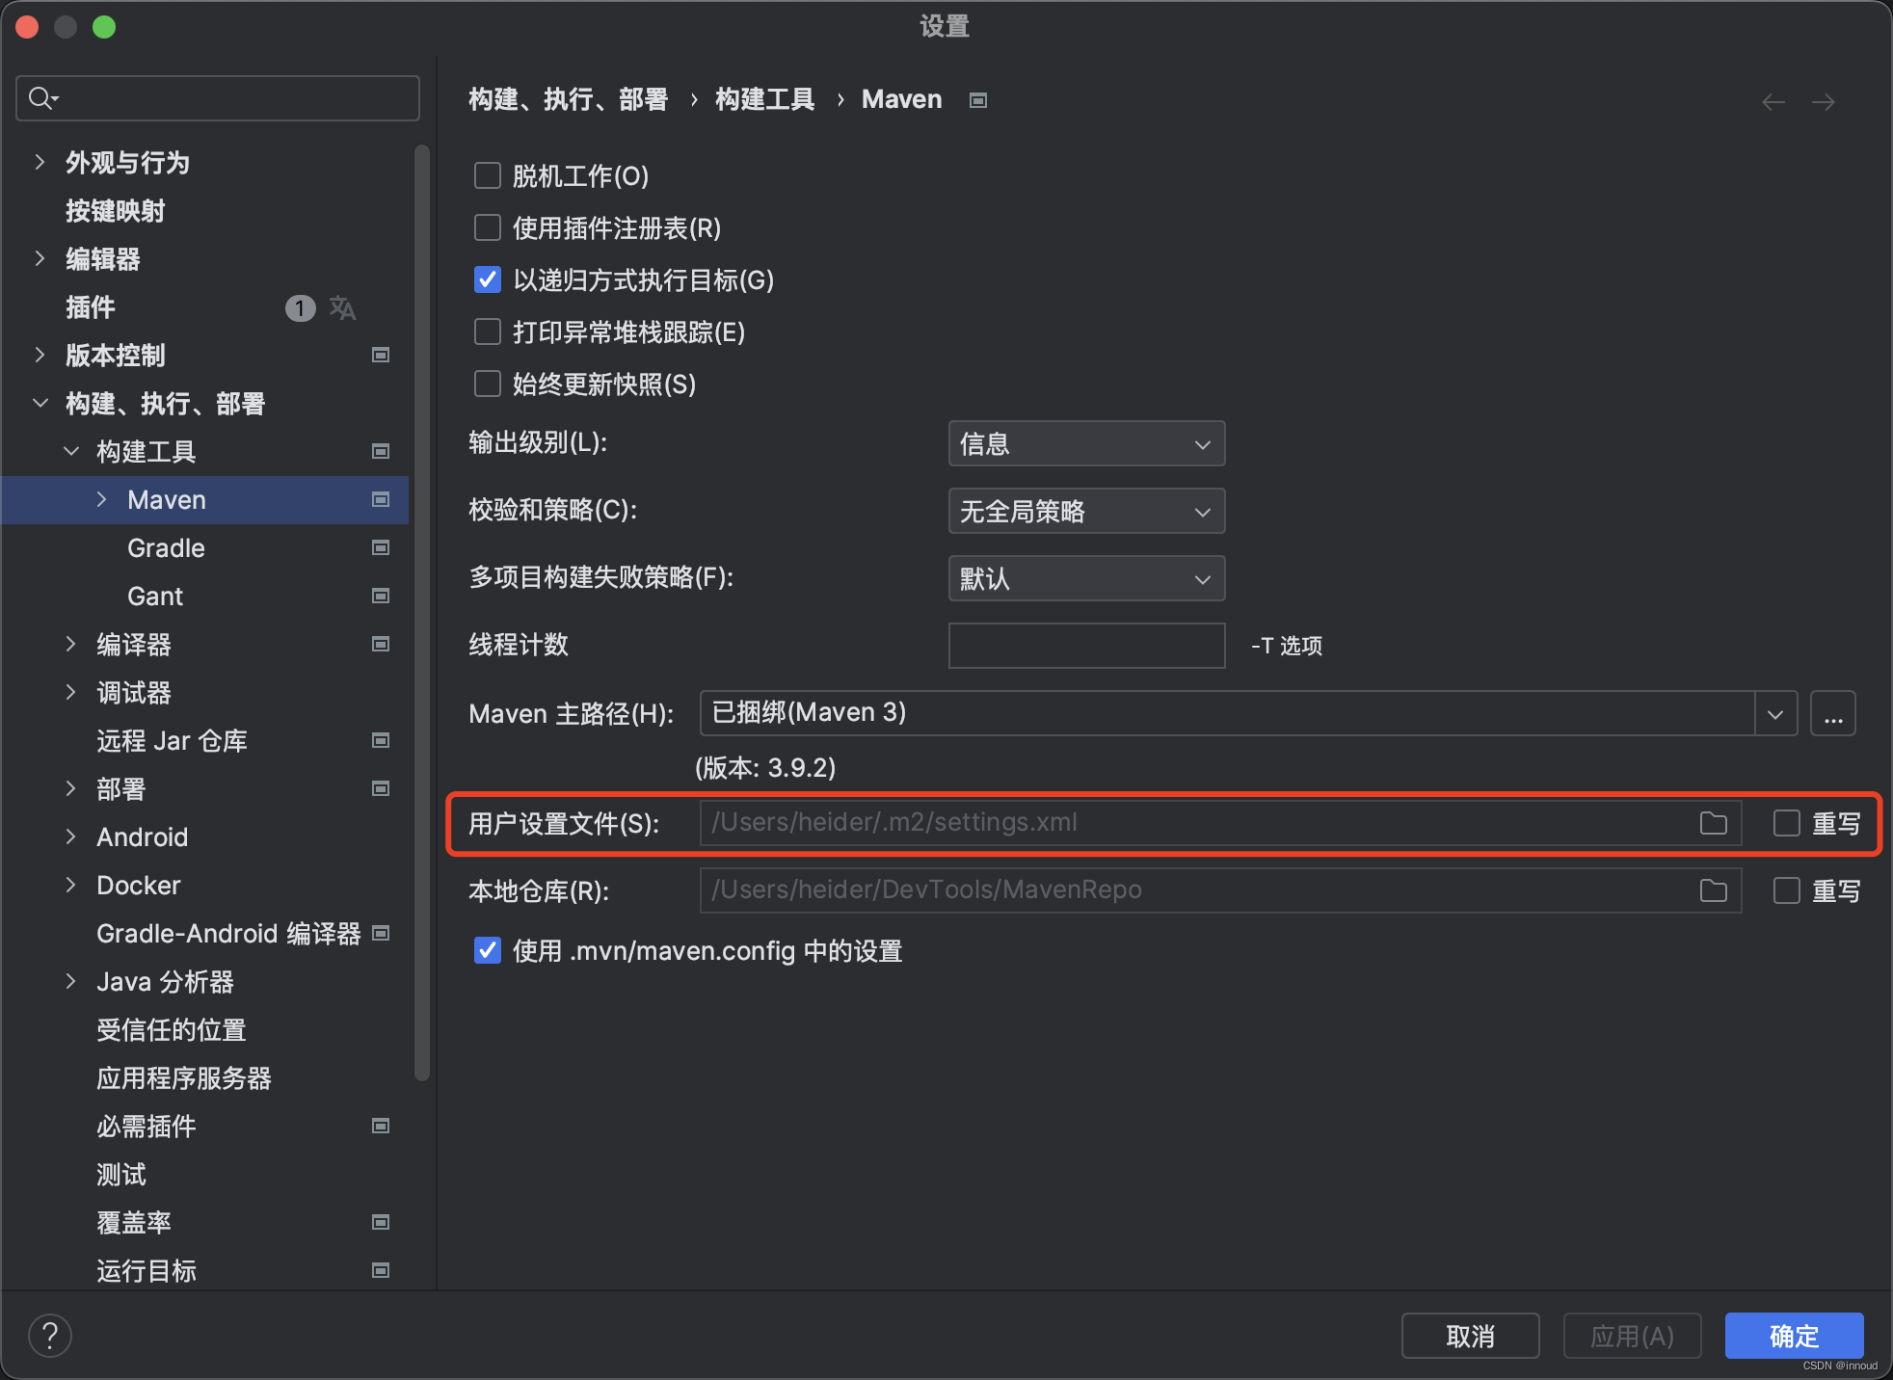The width and height of the screenshot is (1893, 1380).
Task: Click the help question mark icon
Action: (50, 1336)
